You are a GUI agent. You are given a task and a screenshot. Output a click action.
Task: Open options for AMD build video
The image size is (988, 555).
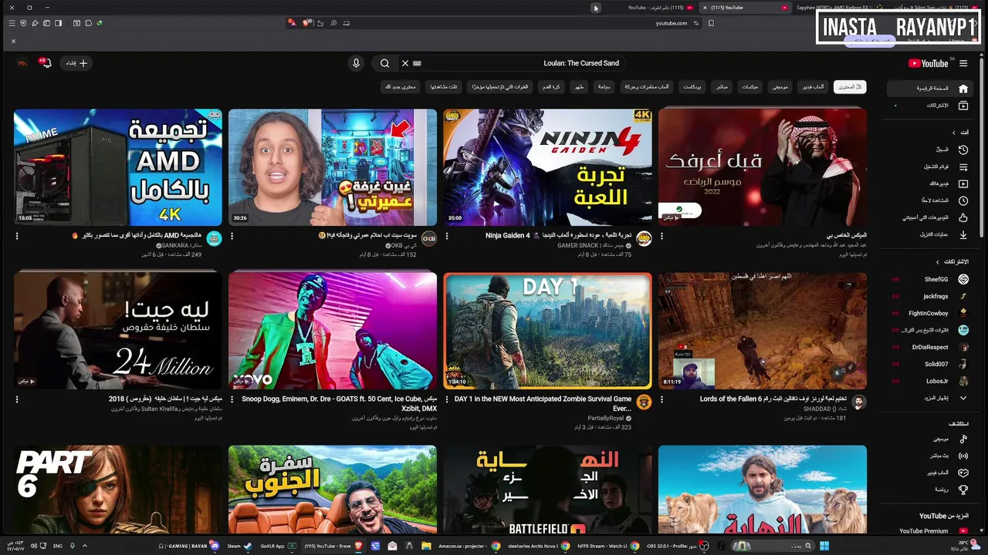tap(17, 236)
